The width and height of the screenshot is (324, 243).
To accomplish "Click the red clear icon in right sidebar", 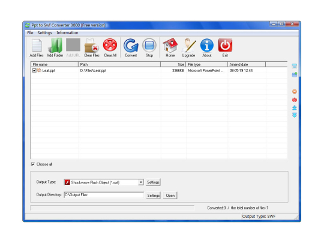I will coord(295,100).
